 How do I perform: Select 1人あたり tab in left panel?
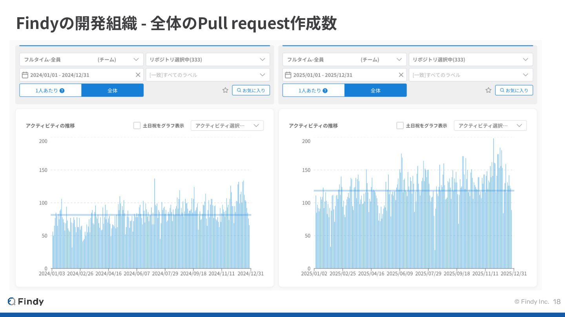click(51, 90)
